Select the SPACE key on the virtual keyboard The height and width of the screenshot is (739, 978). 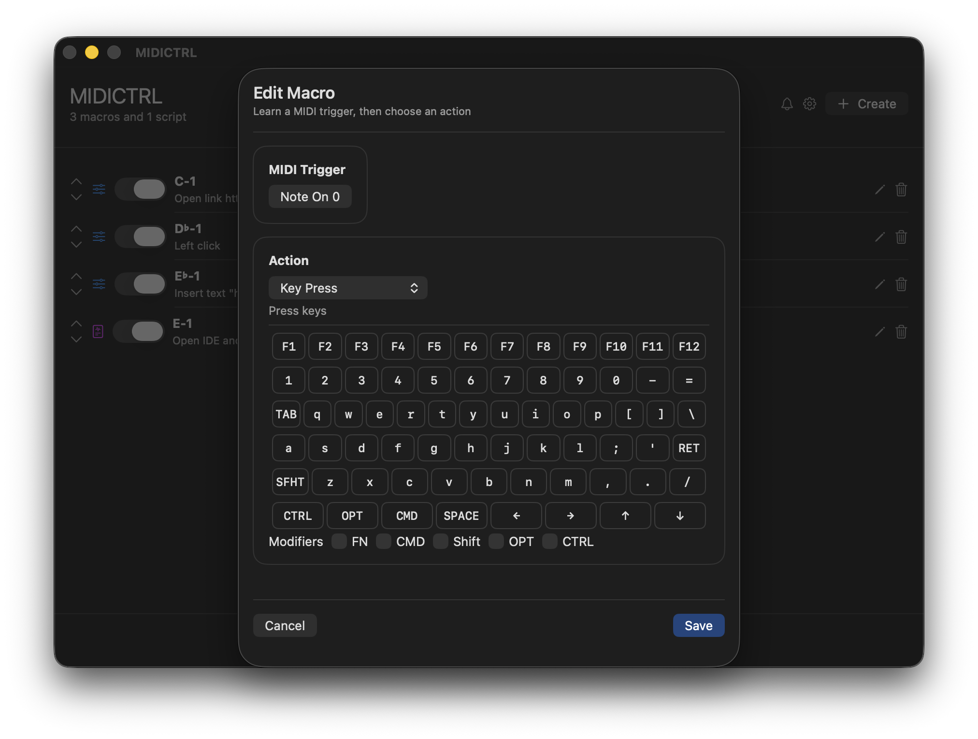(461, 516)
